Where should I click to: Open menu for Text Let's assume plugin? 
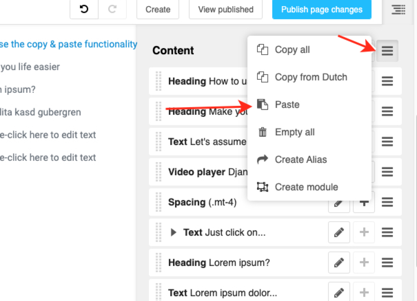387,141
